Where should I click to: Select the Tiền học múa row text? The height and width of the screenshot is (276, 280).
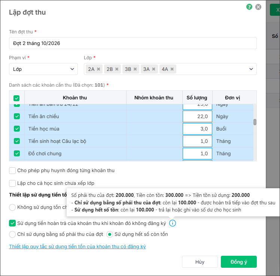(x=44, y=129)
